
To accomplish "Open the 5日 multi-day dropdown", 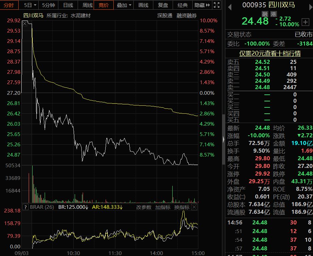I will 30,5.
